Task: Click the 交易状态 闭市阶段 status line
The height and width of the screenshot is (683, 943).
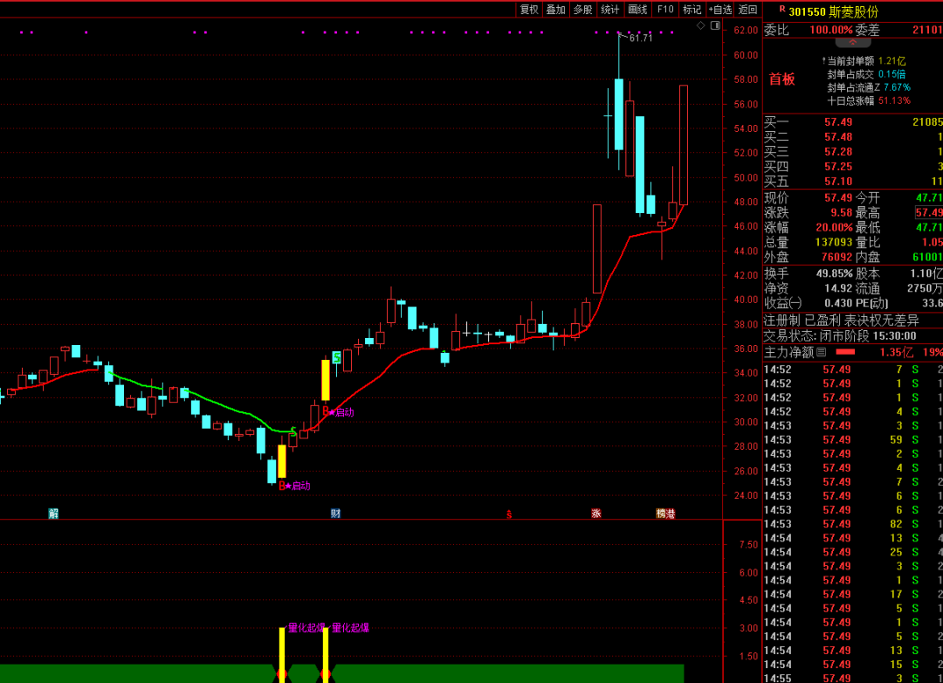Action: 840,336
